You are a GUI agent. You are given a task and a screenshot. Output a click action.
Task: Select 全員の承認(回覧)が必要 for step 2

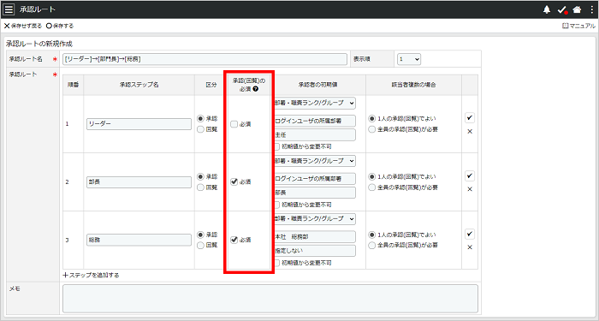point(372,187)
